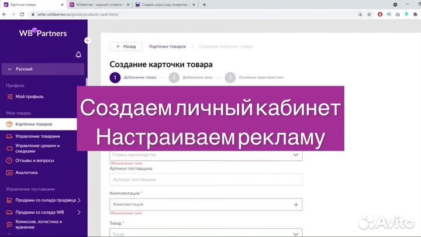Click the Карточки товаров box icon
This screenshot has width=421, height=237.
[9, 124]
